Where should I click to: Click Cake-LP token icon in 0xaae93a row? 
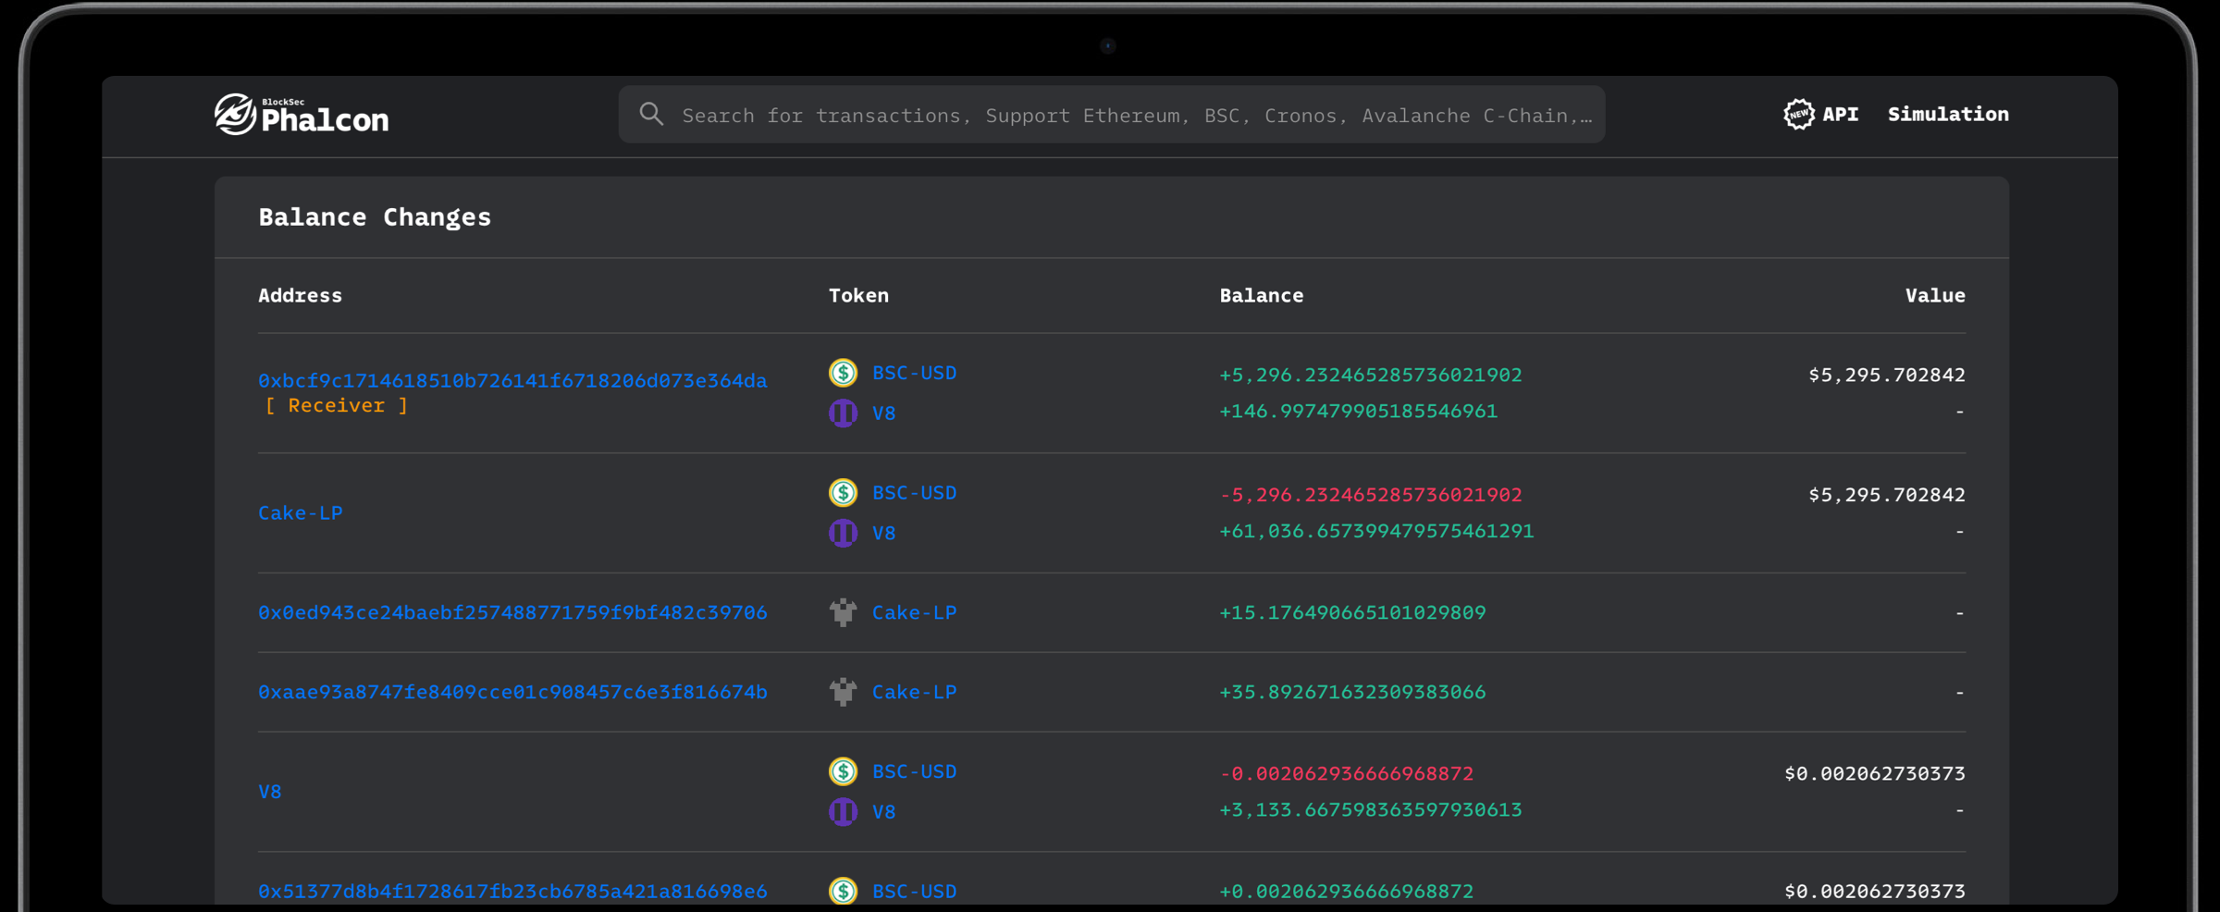[x=843, y=692]
